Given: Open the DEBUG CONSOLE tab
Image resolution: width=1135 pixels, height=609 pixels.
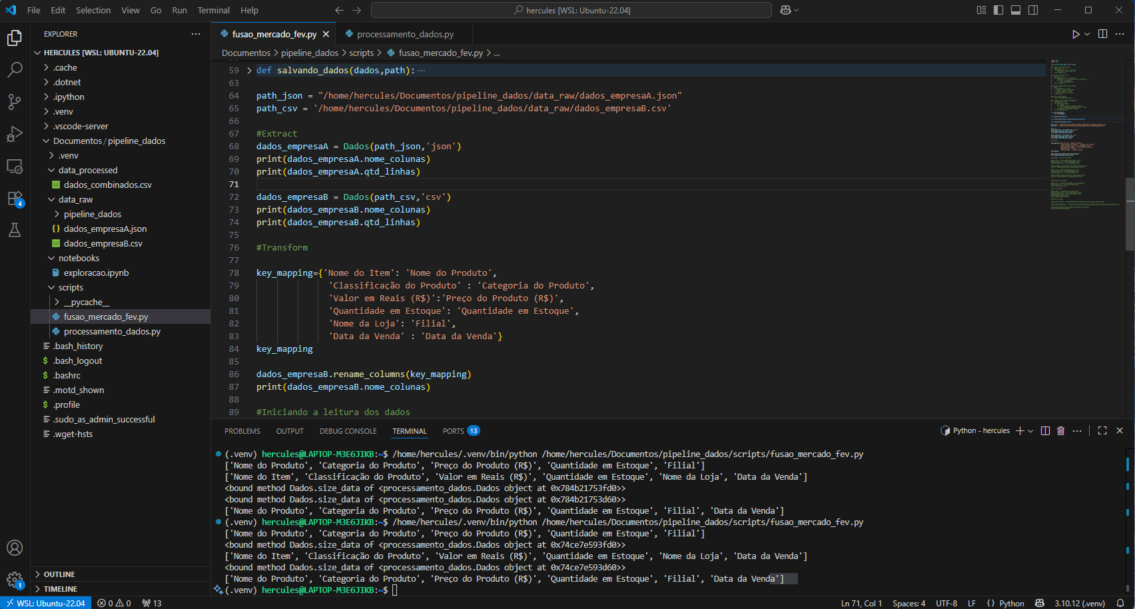Looking at the screenshot, I should (x=348, y=431).
